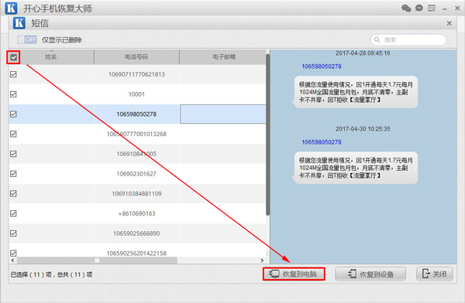
Task: Select phone number 106910384881109
Action: (136, 194)
